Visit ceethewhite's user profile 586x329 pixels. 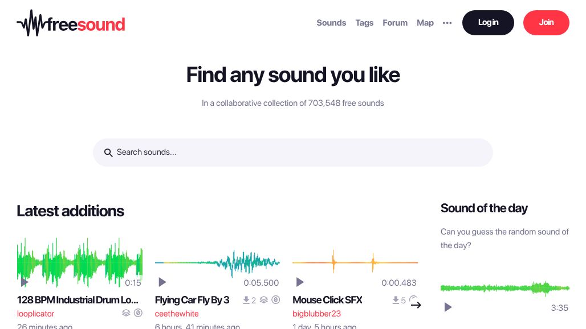point(177,314)
